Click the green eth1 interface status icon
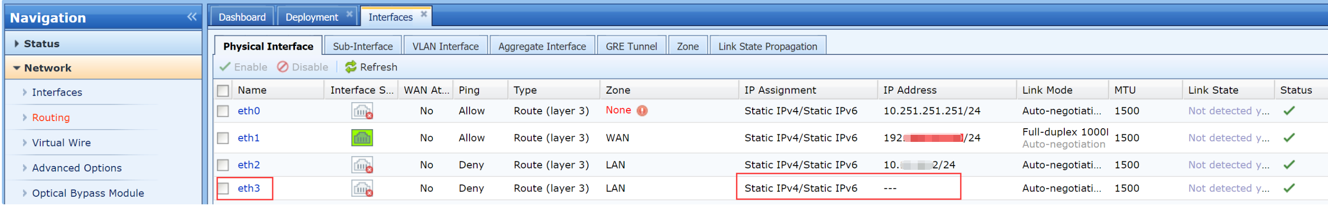 [x=362, y=138]
